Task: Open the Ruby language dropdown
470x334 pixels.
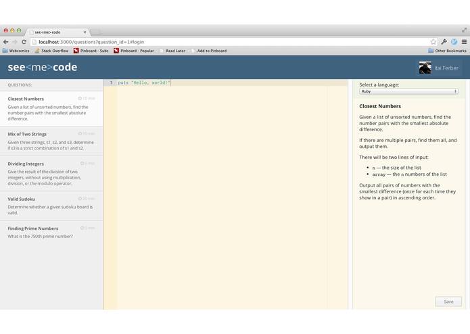Action: (408, 91)
